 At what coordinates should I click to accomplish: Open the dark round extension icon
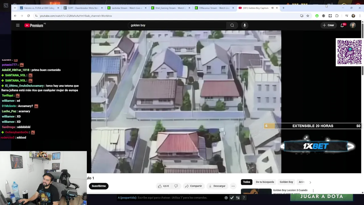(323, 16)
